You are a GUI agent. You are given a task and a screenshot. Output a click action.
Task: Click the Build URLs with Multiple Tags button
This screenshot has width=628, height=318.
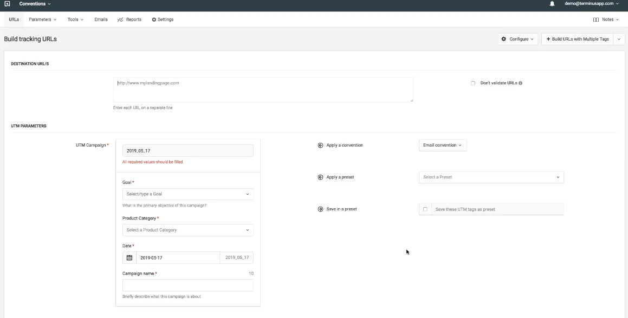(579, 38)
